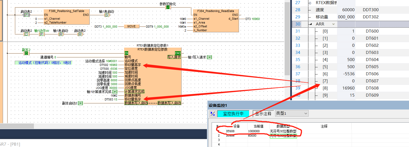This screenshot has height=147, width=409.
Task: Select the F384_Positioning_ReadData function block
Action: coord(216,21)
